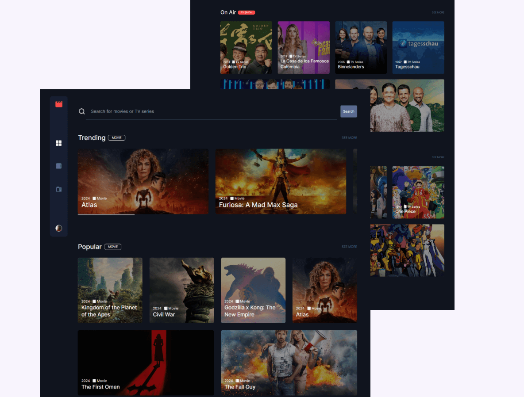The width and height of the screenshot is (524, 397).
Task: Open the movies film icon in sidebar
Action: pos(59,166)
